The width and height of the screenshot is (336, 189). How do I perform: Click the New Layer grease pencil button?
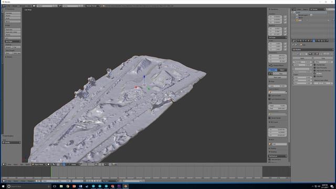pos(278,77)
